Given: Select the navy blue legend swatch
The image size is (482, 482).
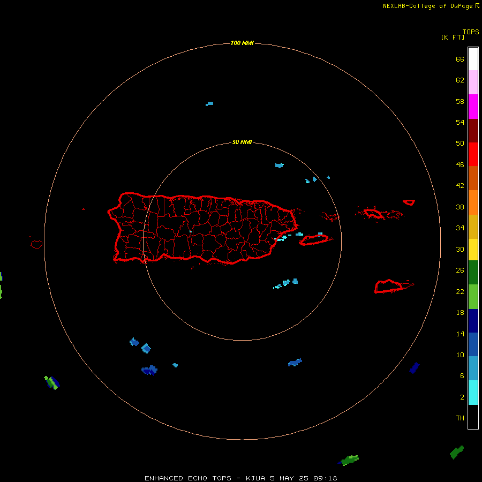Looking at the screenshot, I should [473, 321].
